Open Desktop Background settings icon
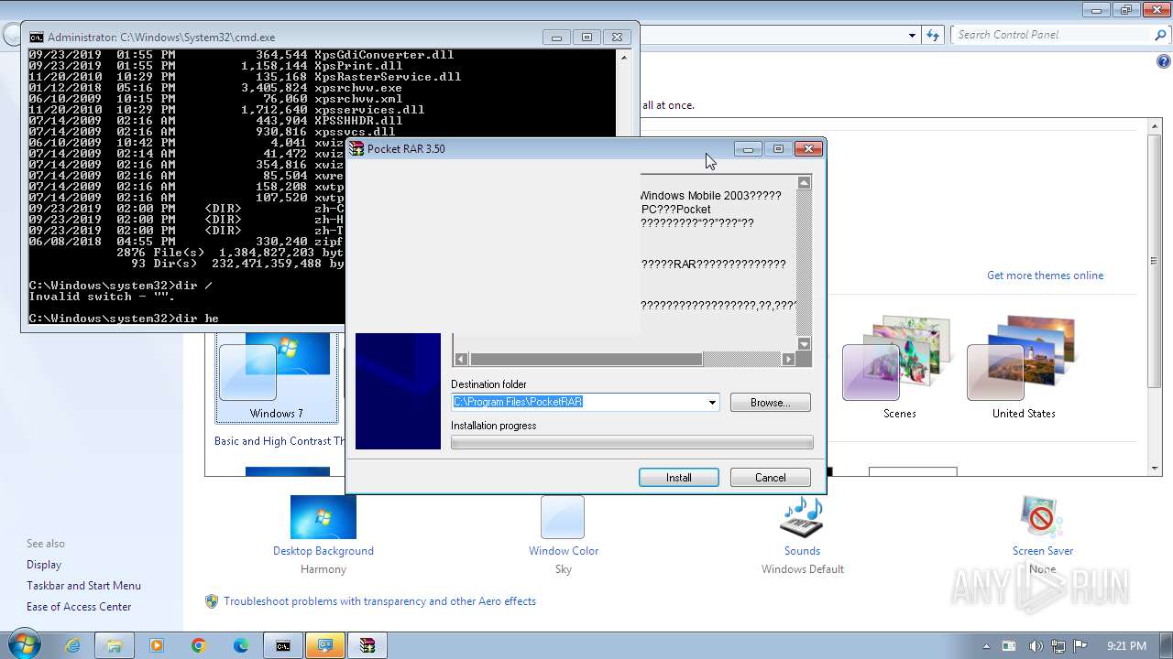 tap(323, 517)
